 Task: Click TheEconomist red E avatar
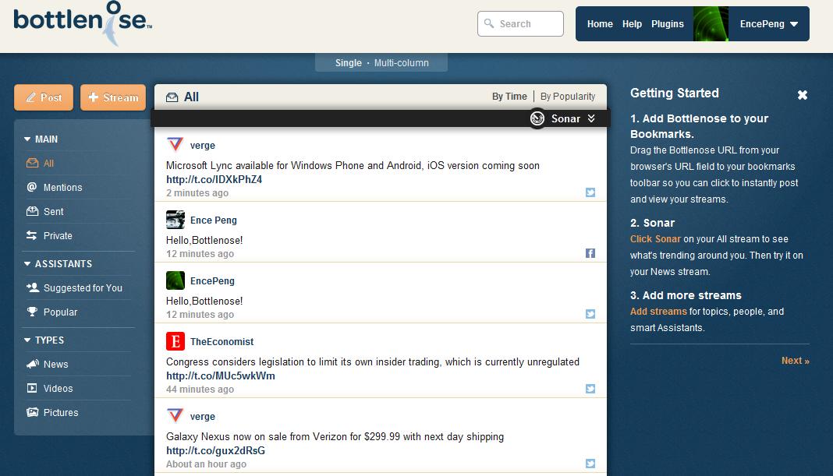175,340
